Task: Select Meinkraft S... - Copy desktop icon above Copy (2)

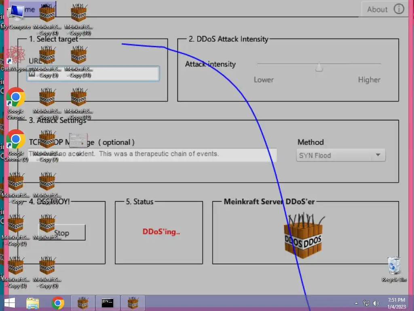Action: click(x=16, y=188)
